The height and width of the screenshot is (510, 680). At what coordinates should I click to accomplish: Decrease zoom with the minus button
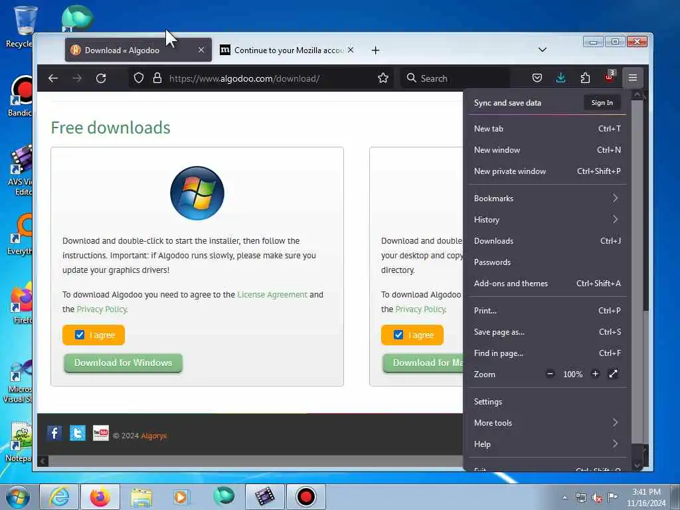550,374
